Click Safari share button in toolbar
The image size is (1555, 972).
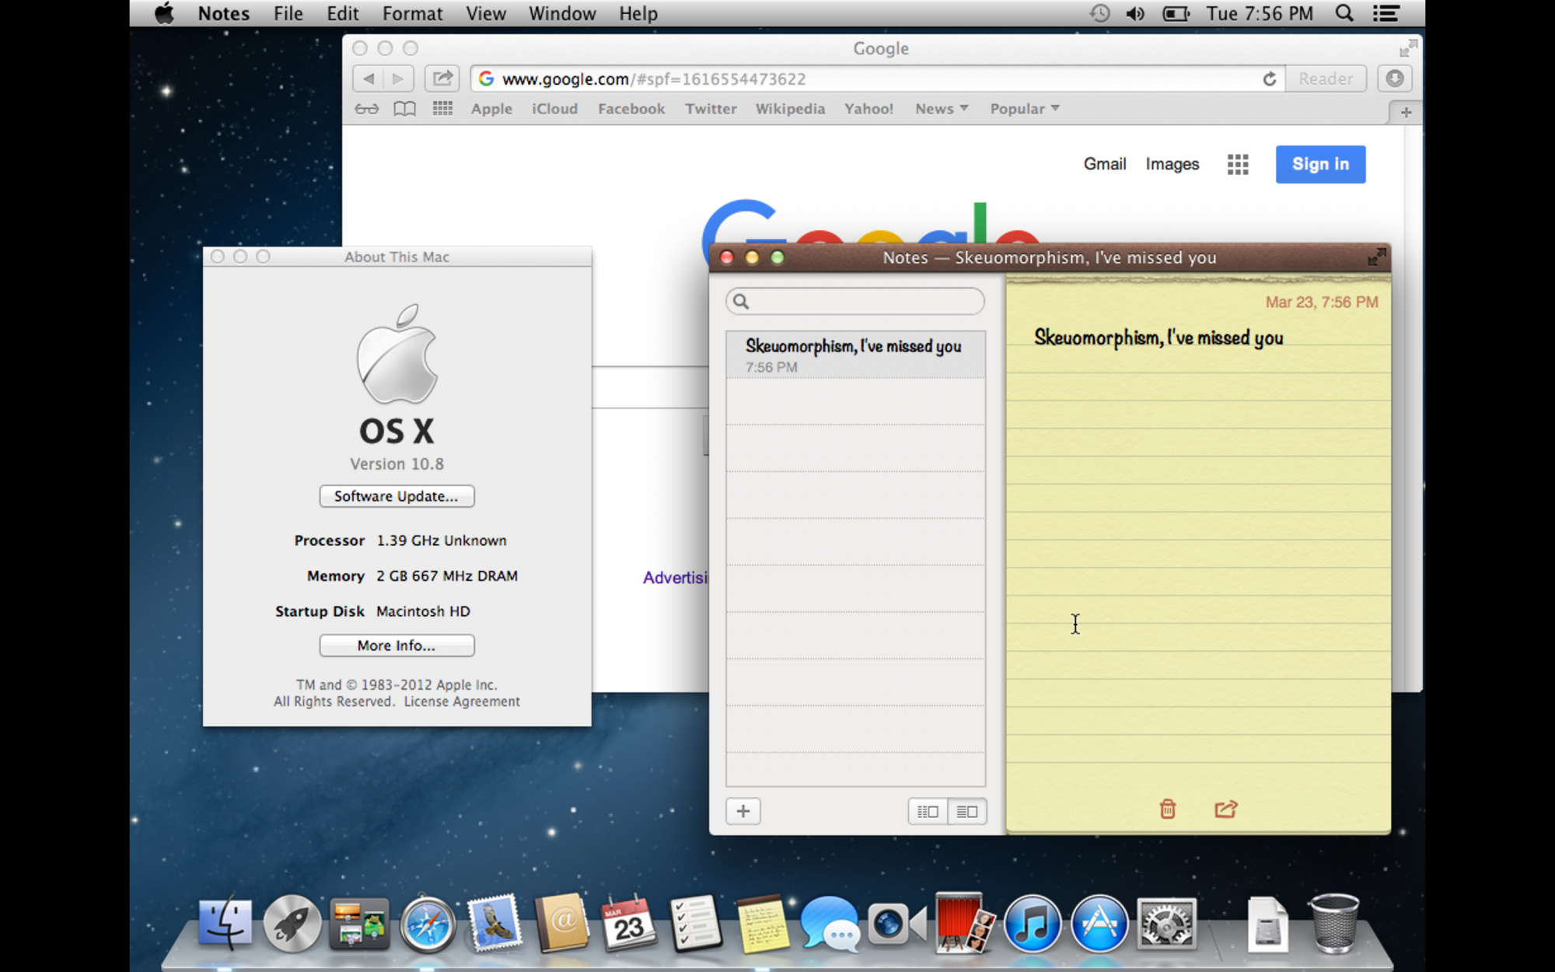442,79
